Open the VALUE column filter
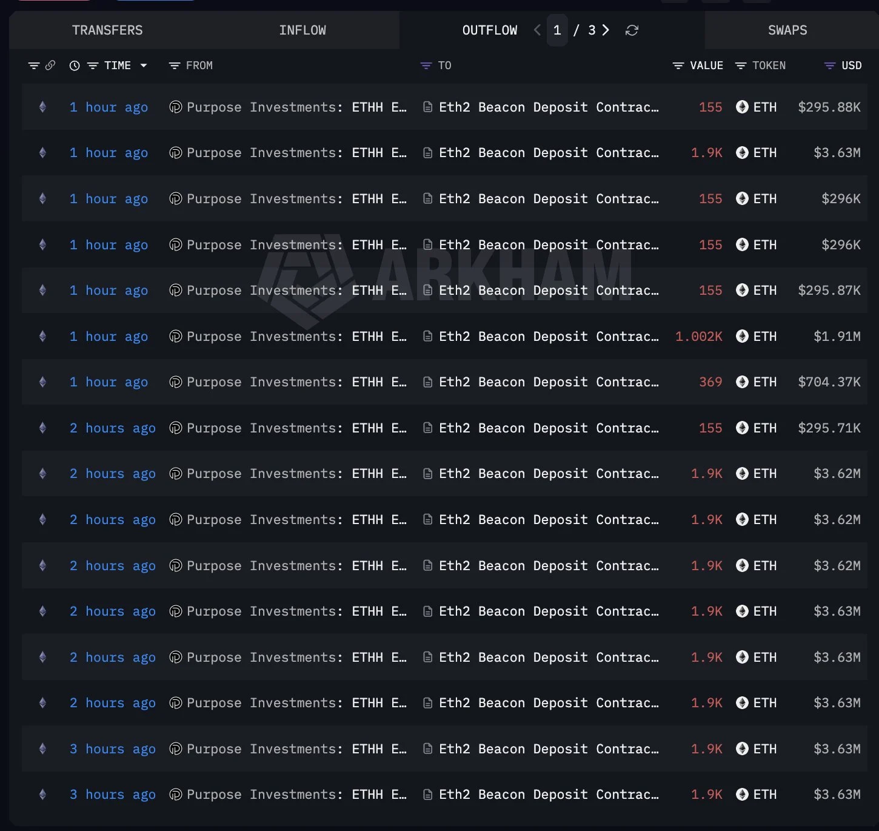This screenshot has width=879, height=831. (678, 66)
